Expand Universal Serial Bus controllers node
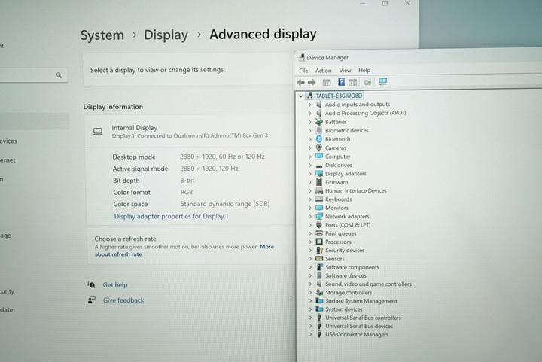 (309, 318)
